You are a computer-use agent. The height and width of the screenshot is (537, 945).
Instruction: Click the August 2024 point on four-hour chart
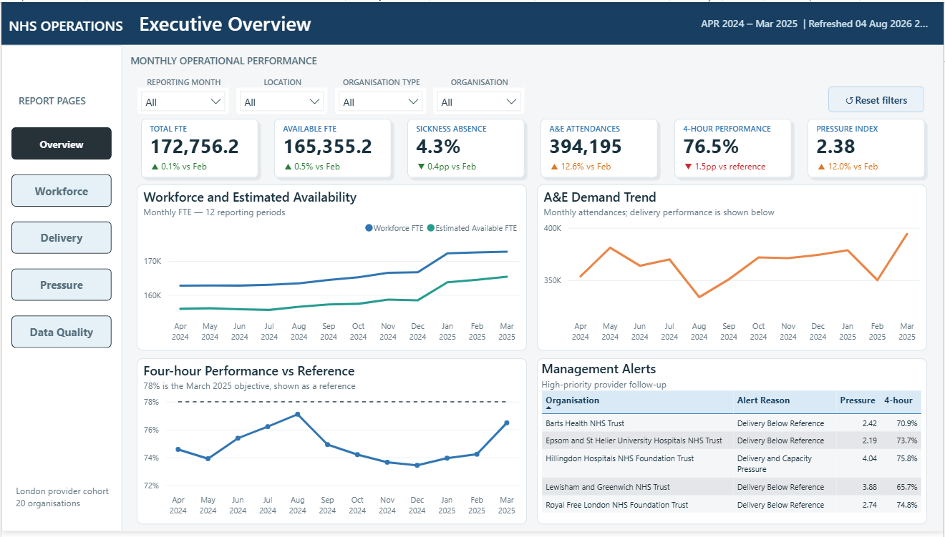(x=297, y=414)
